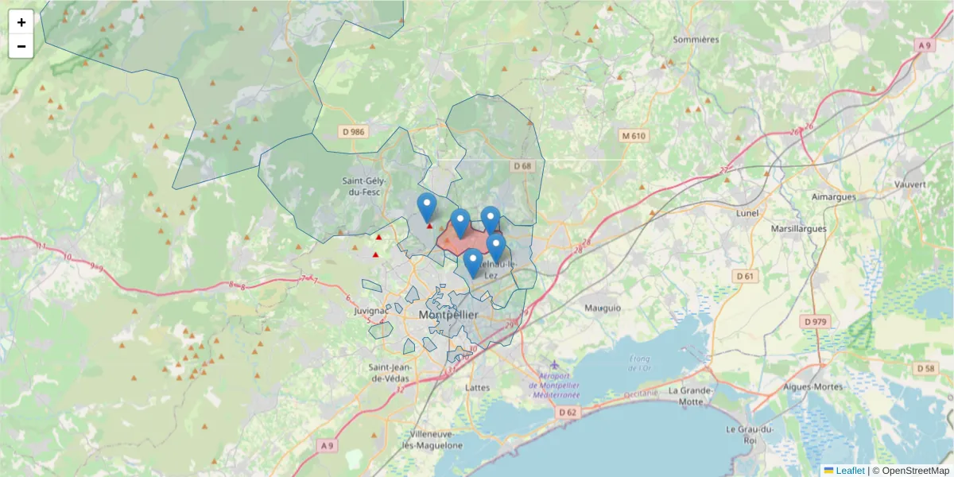Image resolution: width=954 pixels, height=477 pixels.
Task: Click the Leaflet flag icon in attribution bar
Action: pos(828,471)
